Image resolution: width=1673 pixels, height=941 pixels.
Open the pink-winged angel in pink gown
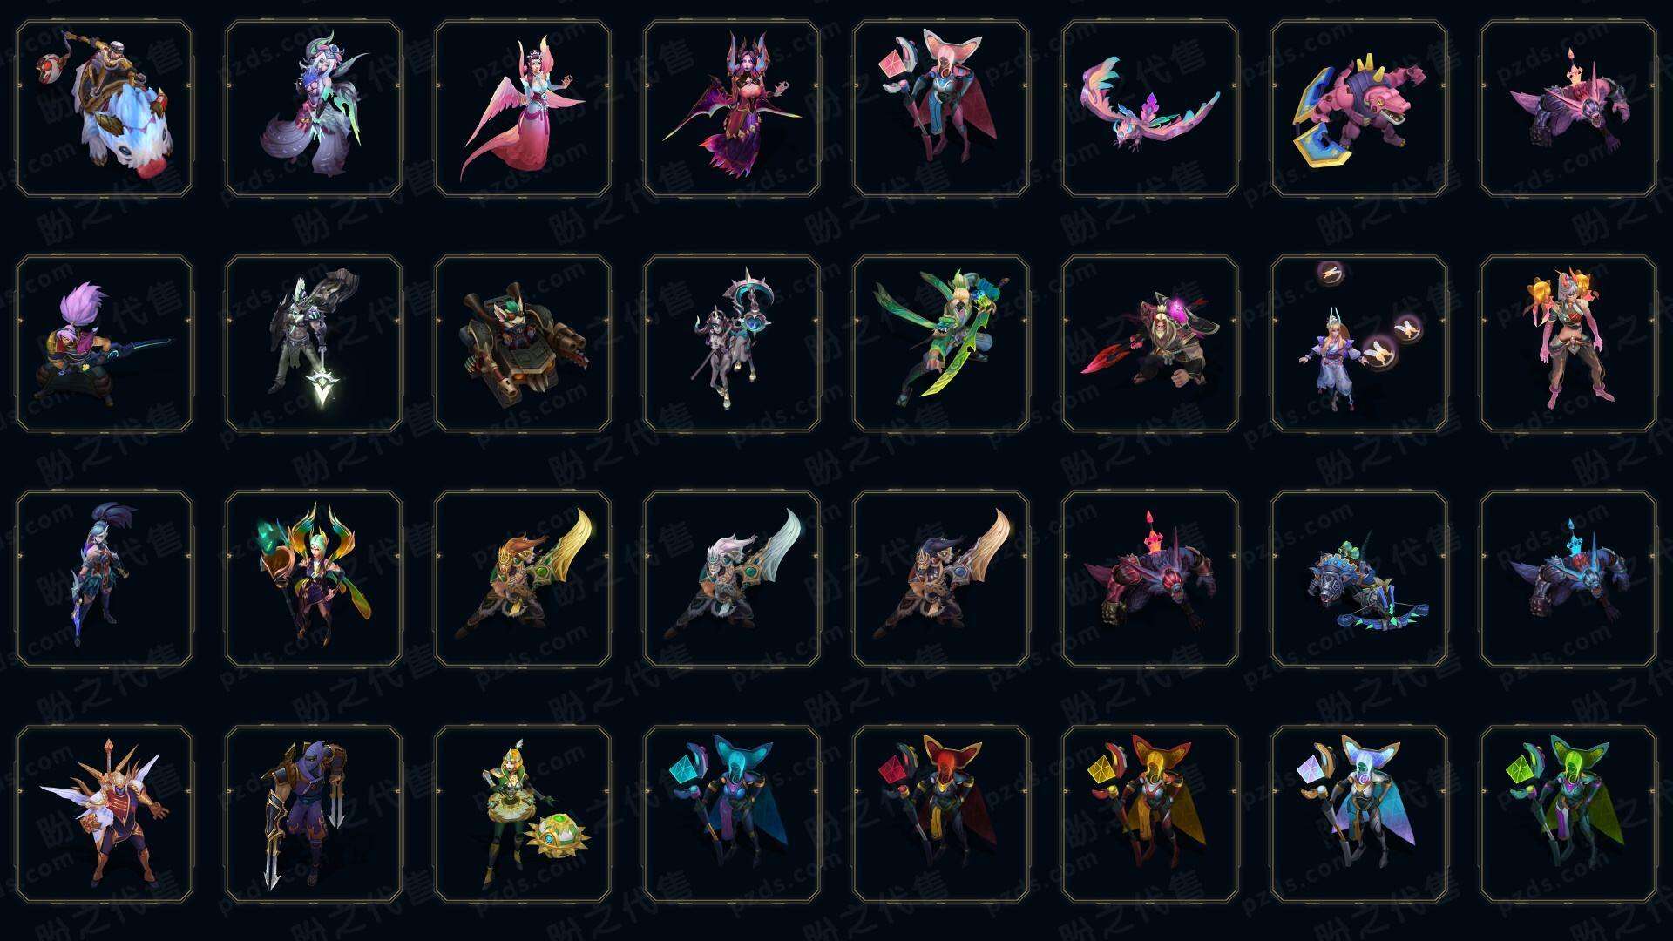[523, 109]
